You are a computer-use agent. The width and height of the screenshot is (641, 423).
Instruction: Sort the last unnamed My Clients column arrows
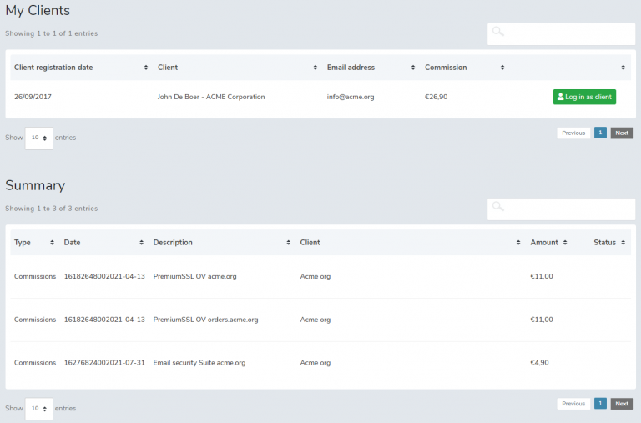(x=623, y=68)
